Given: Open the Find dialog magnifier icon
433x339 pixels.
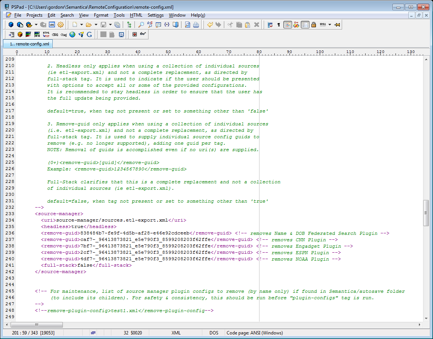Looking at the screenshot, I should pos(141,25).
